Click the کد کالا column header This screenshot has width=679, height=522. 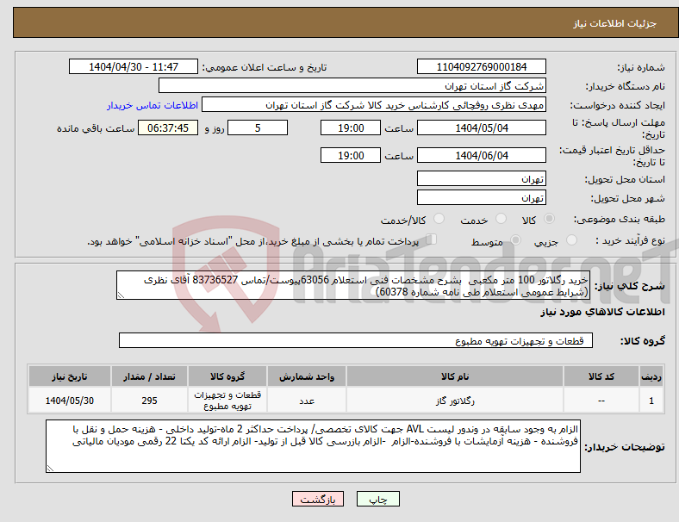[x=601, y=376]
